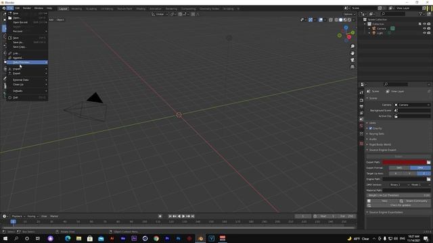Open the Open Recent submenu
This screenshot has width=433, height=243.
coord(27,22)
